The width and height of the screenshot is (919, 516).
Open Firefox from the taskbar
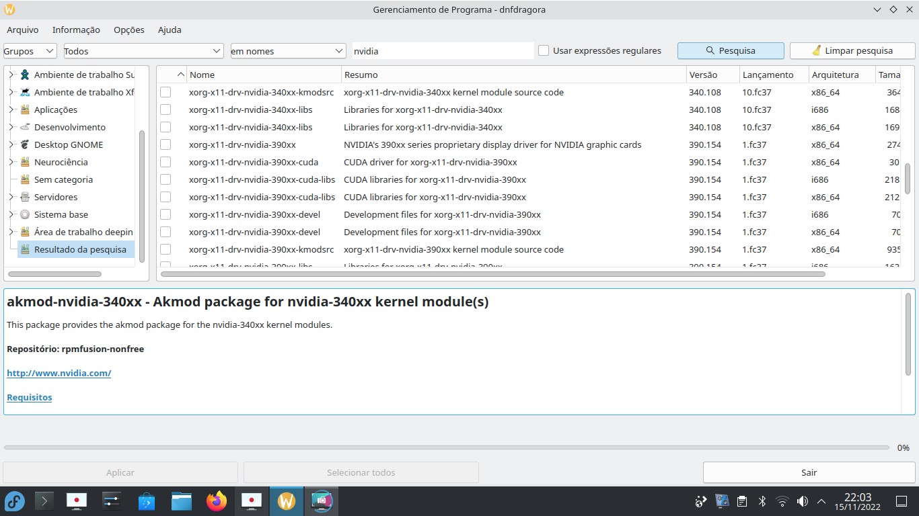coord(217,501)
